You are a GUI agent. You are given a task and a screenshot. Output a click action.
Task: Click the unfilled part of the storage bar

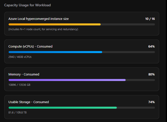pos(136,108)
